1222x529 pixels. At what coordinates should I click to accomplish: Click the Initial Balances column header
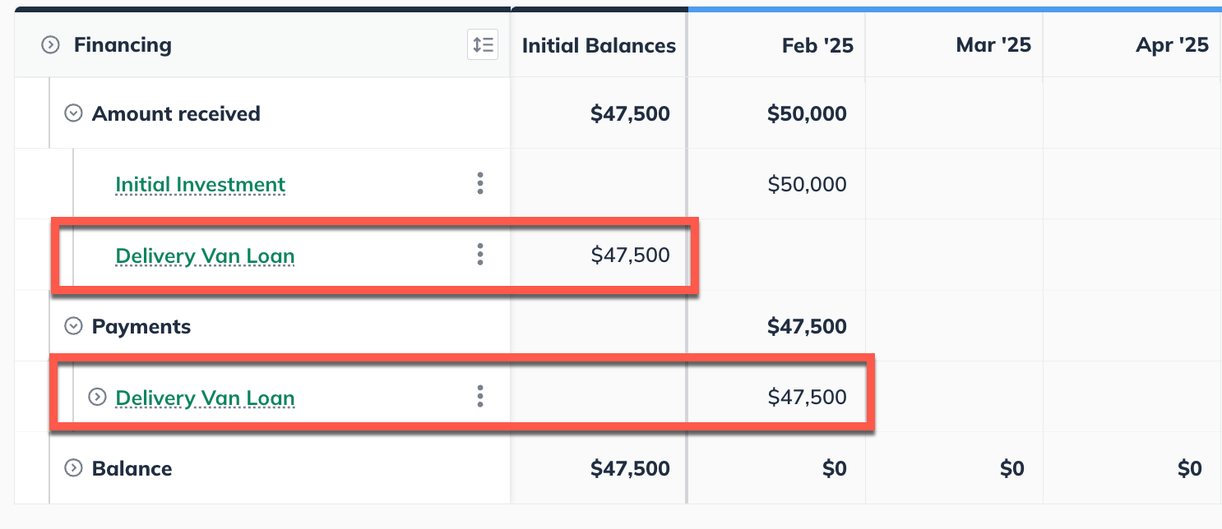(598, 45)
